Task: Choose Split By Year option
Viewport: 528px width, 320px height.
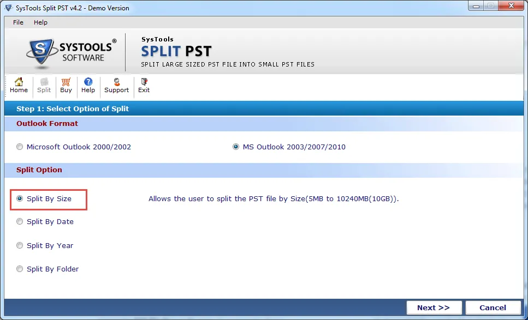Action: [20, 245]
